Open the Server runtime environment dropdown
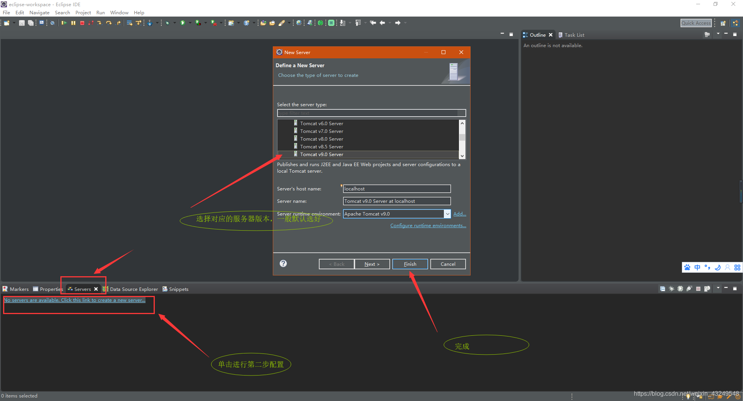The height and width of the screenshot is (401, 743). coord(447,214)
